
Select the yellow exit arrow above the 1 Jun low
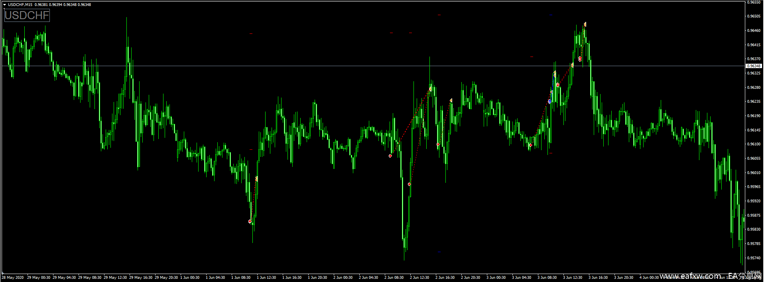click(x=256, y=179)
